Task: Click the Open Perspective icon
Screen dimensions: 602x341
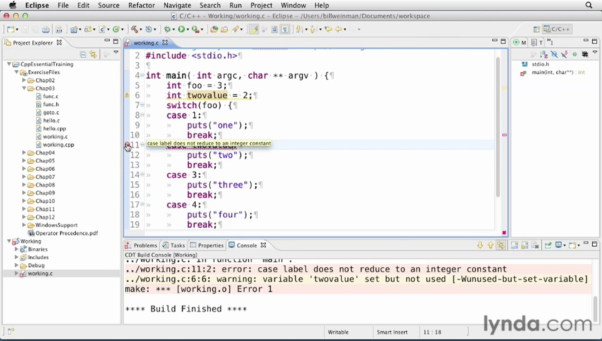Action: coord(536,29)
